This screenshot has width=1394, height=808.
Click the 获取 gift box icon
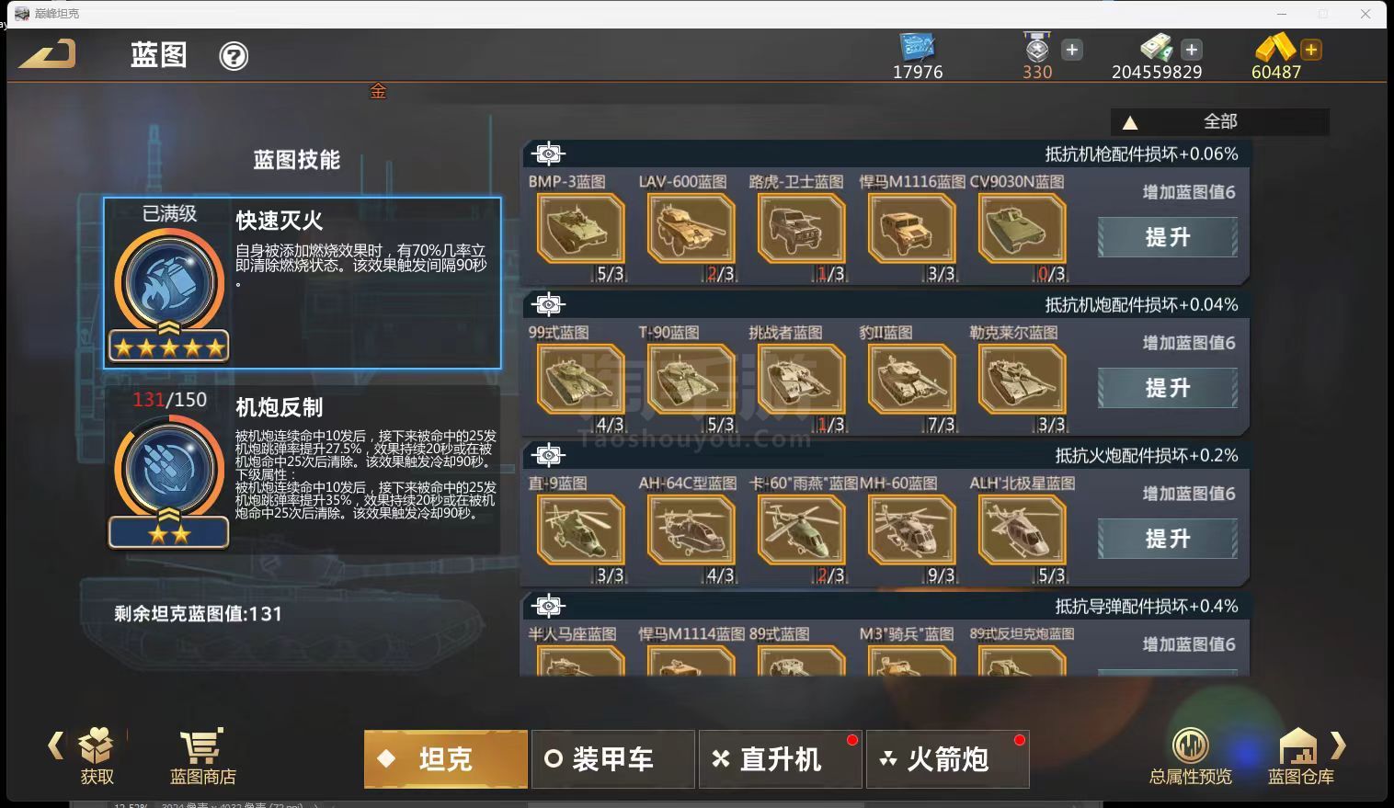(x=97, y=746)
